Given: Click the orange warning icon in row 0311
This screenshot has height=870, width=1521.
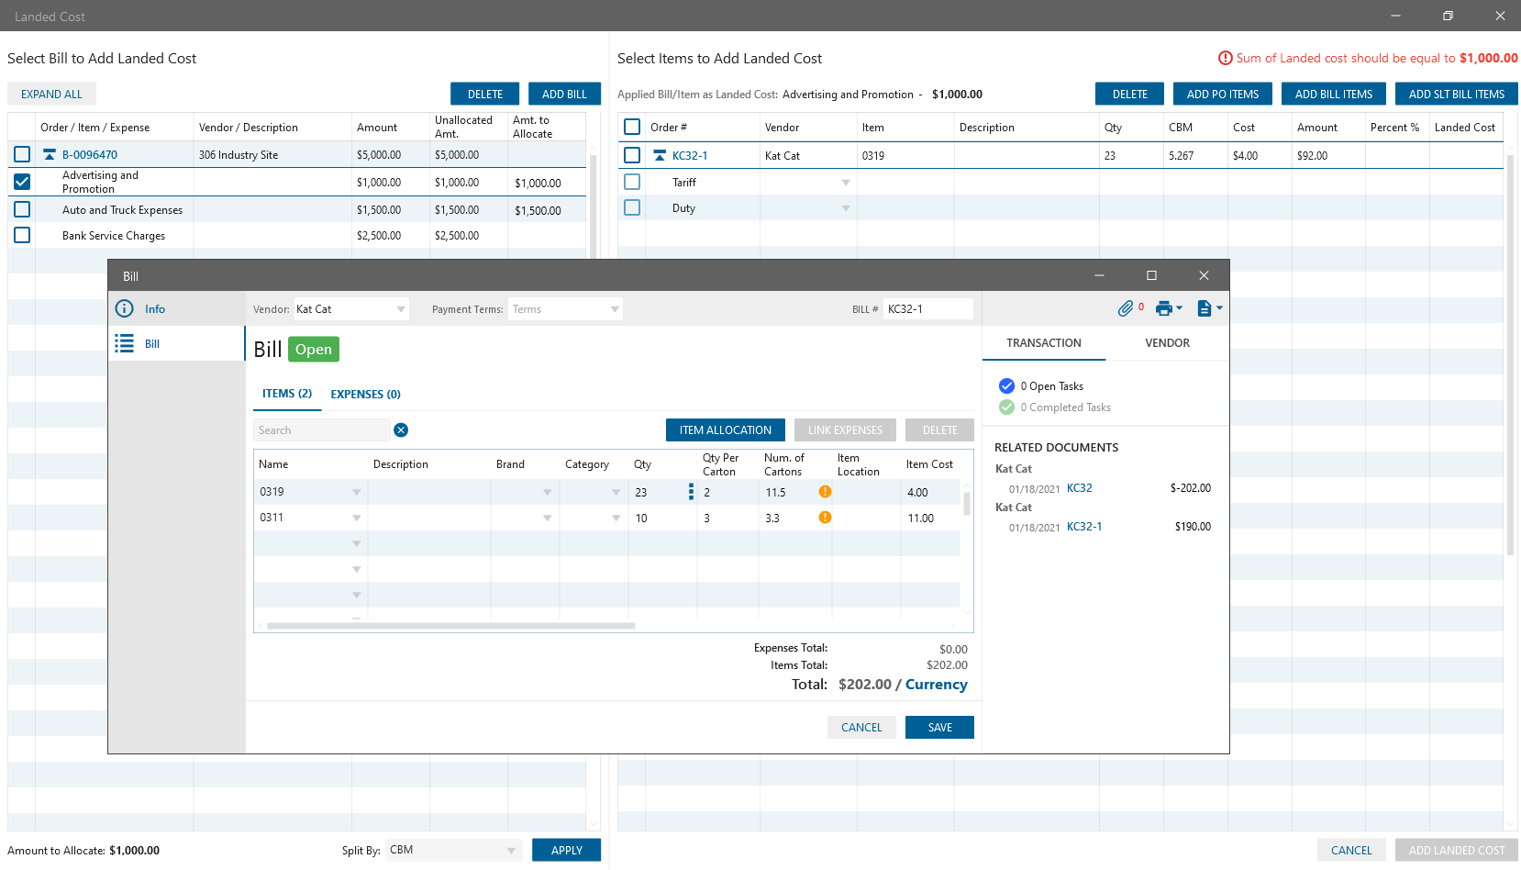Looking at the screenshot, I should (825, 518).
